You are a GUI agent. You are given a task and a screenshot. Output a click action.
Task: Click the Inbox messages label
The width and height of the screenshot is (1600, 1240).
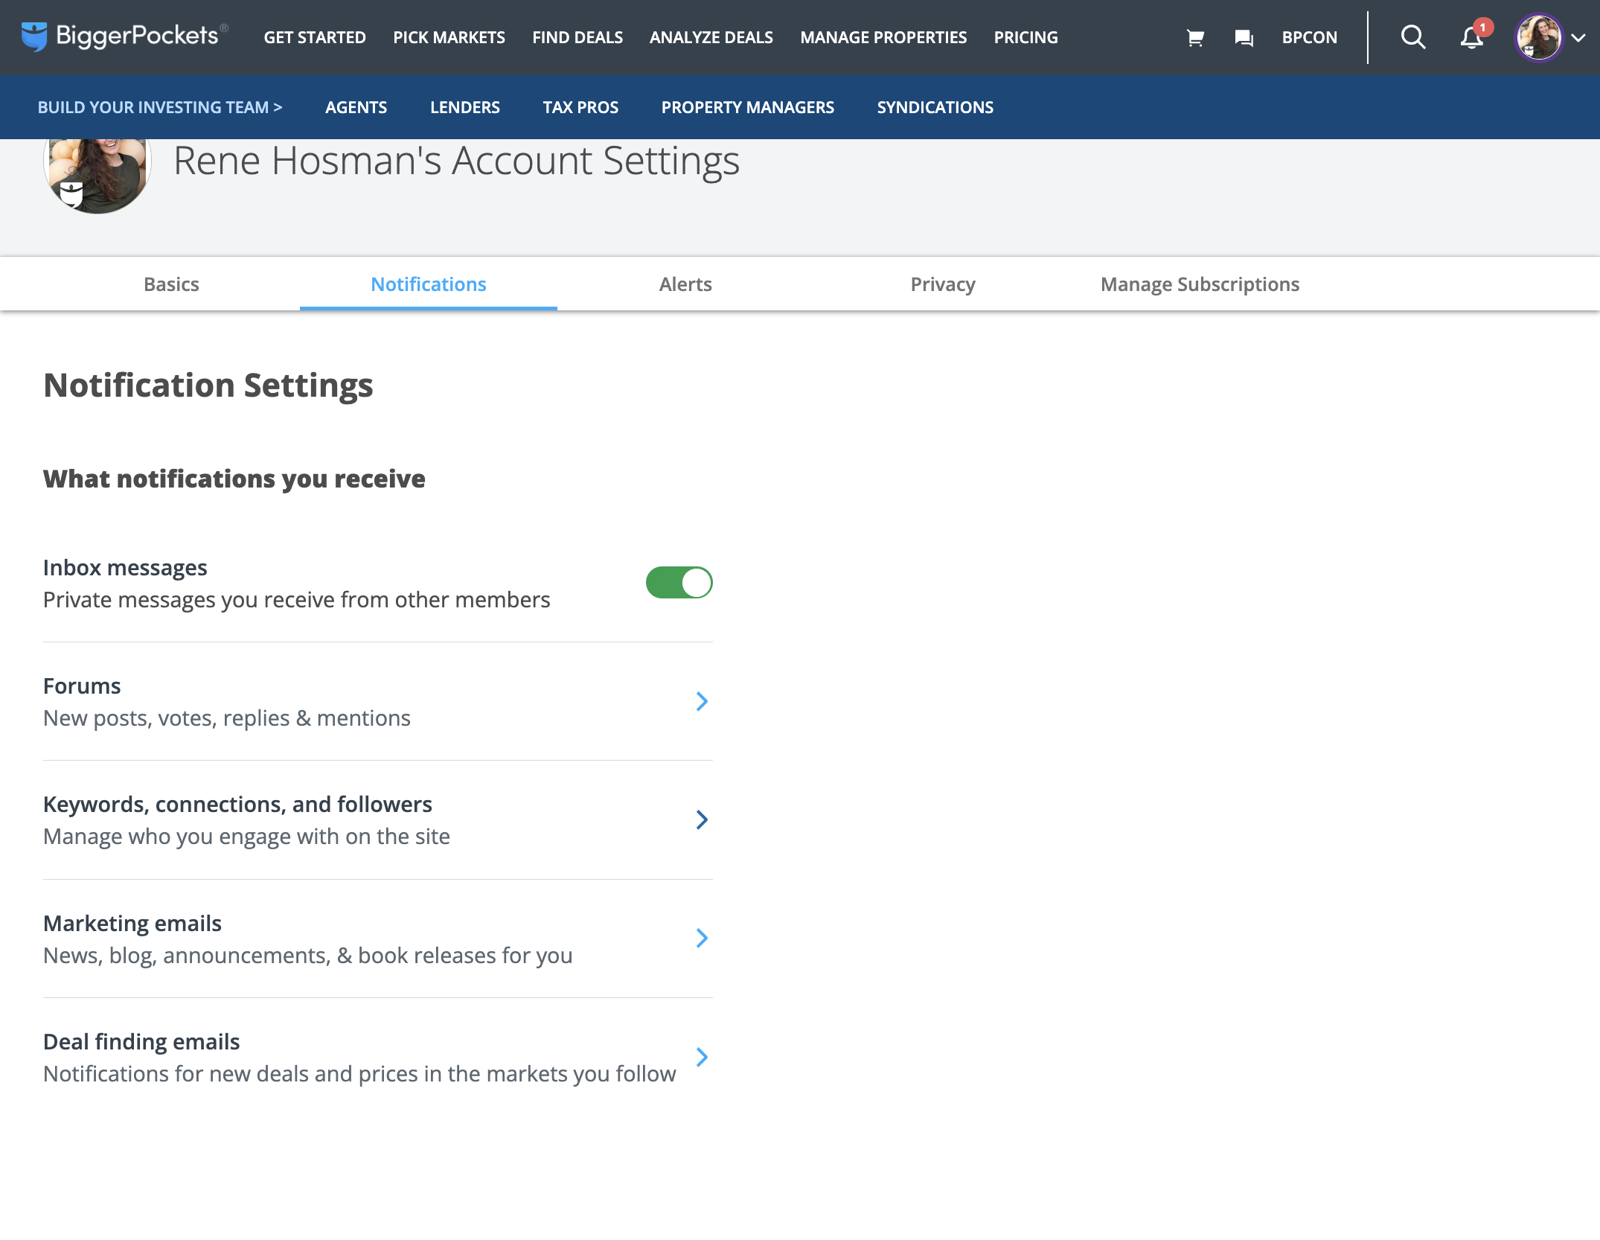coord(125,567)
